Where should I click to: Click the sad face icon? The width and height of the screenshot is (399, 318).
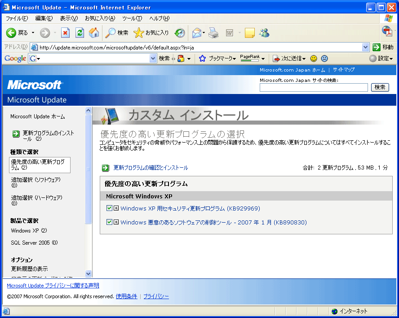pyautogui.click(x=324, y=58)
